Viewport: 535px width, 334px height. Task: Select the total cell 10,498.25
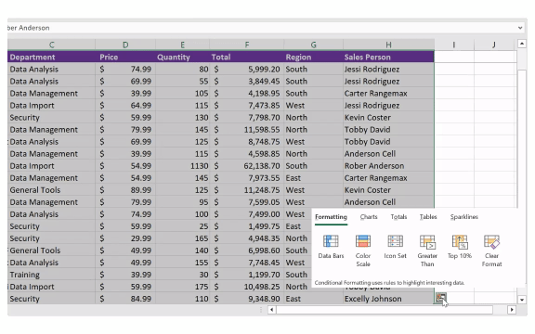(247, 287)
